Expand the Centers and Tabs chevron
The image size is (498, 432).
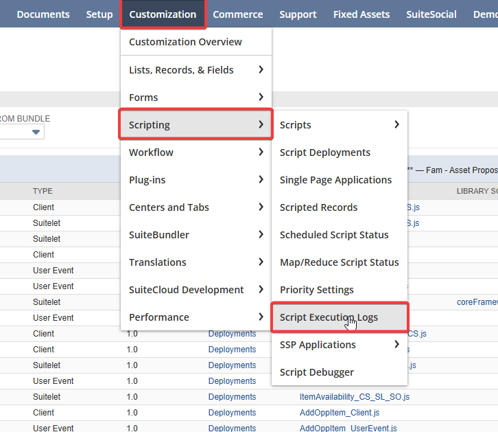coord(261,207)
